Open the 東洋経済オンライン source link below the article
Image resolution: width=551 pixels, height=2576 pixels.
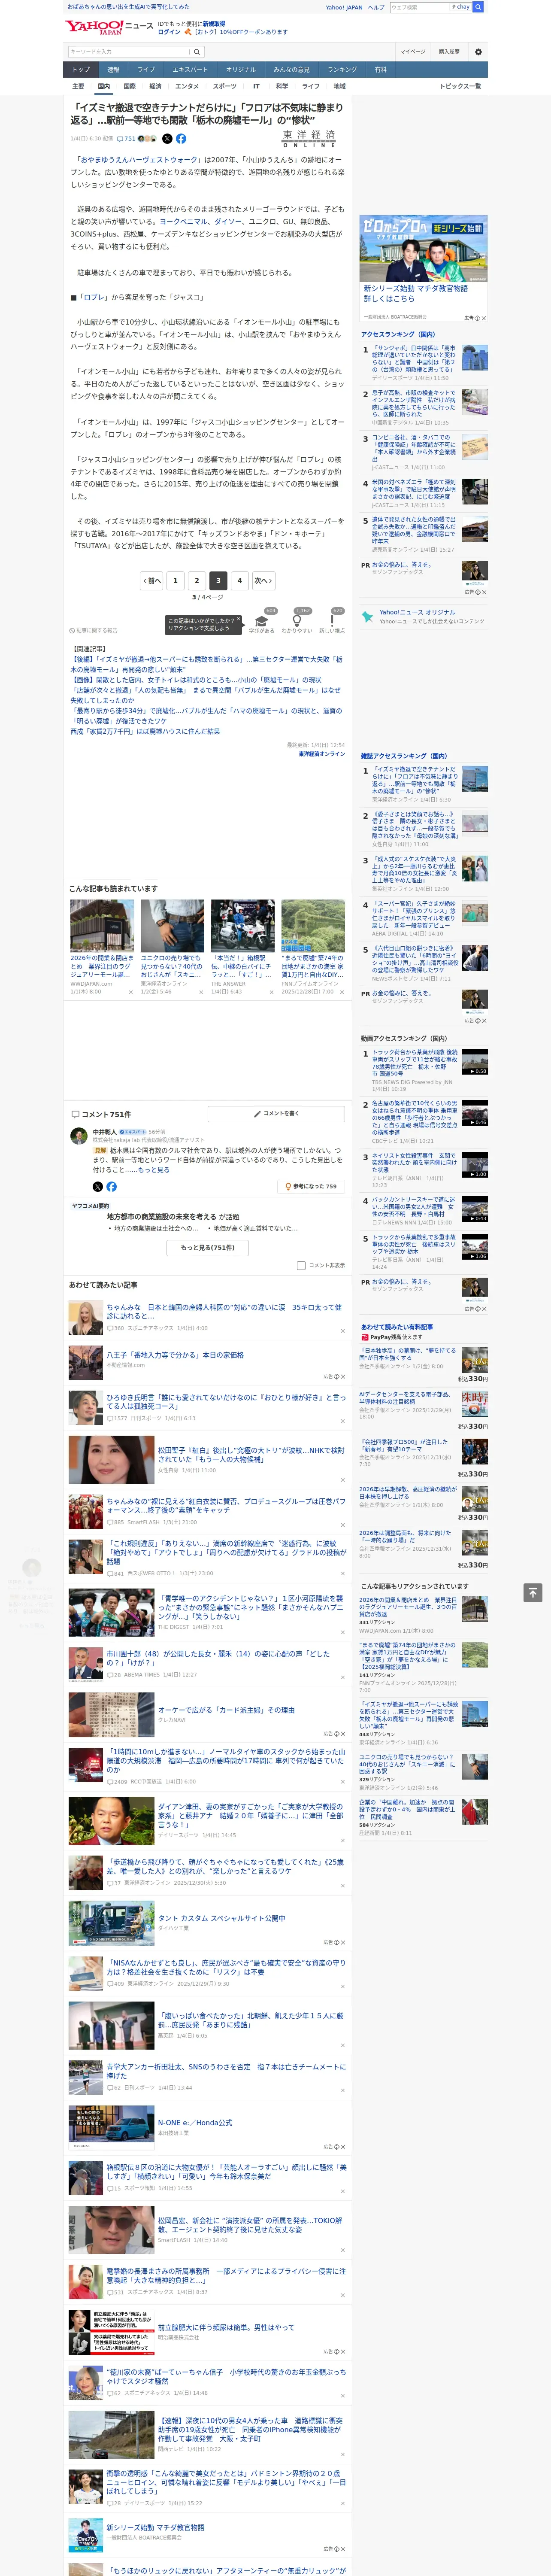pyautogui.click(x=322, y=754)
